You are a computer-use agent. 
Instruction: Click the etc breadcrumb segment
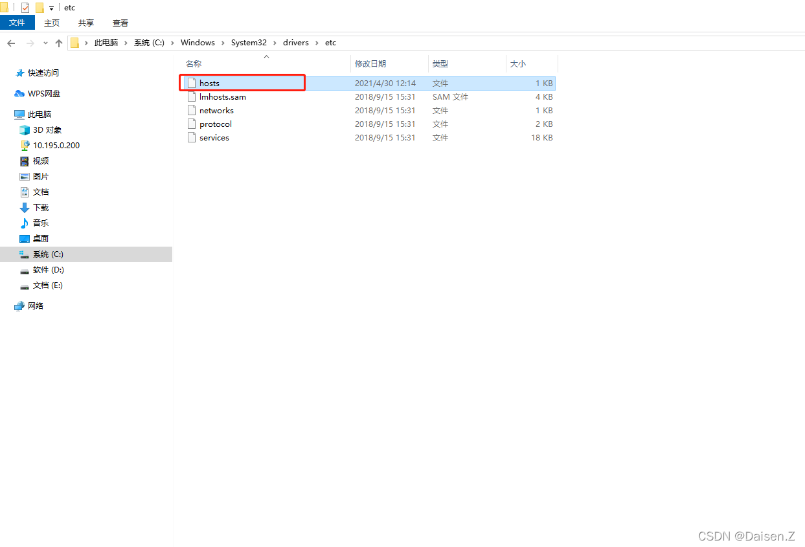click(x=330, y=43)
